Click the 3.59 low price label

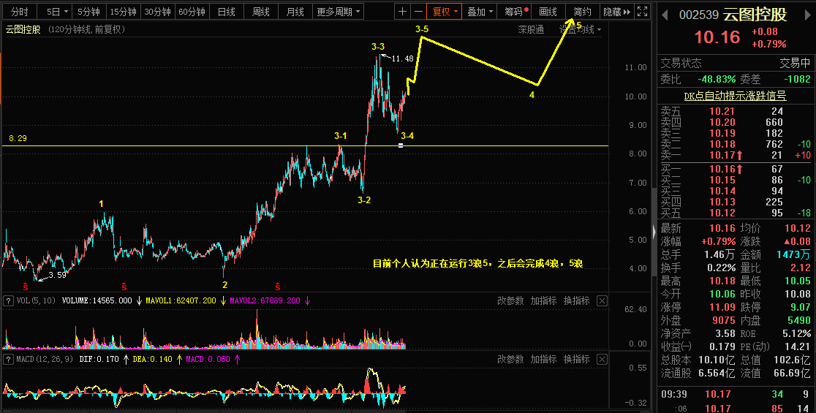point(58,275)
